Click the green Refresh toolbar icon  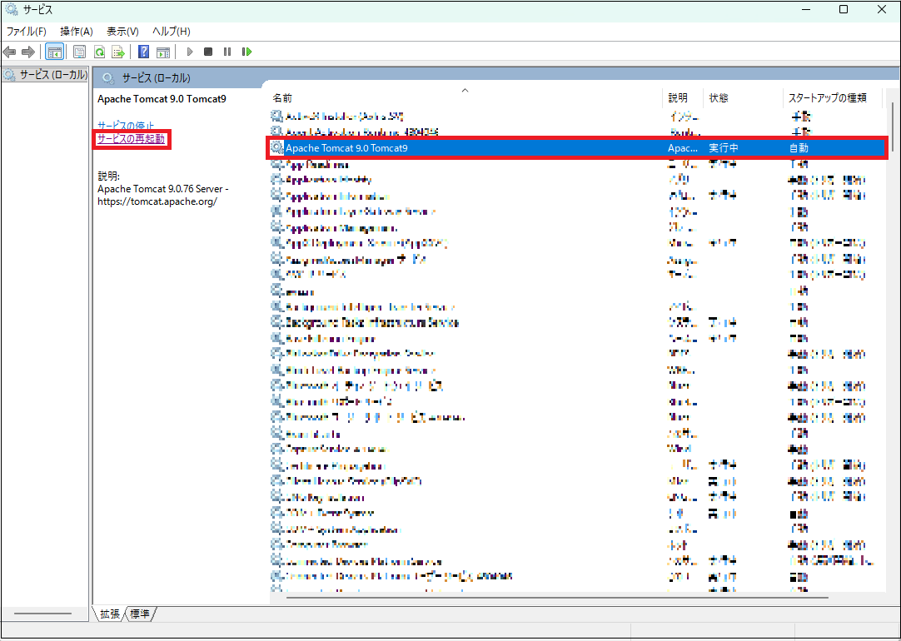click(x=99, y=52)
